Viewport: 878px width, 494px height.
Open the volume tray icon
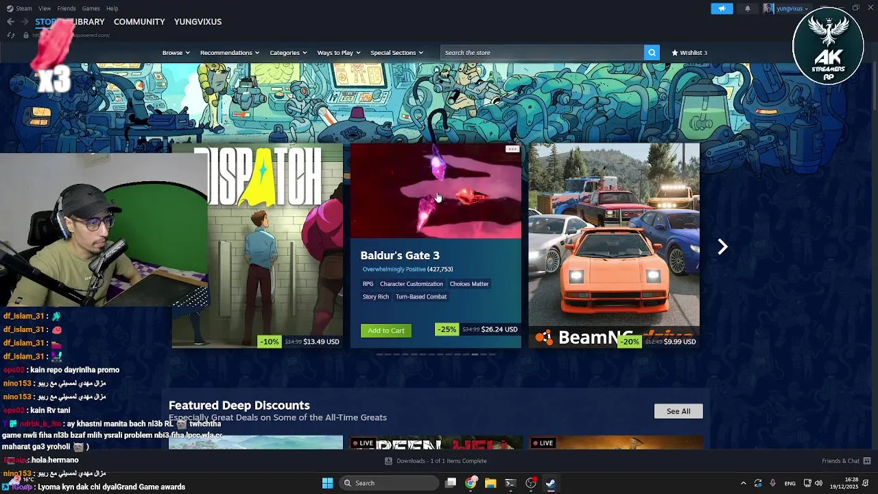[818, 483]
